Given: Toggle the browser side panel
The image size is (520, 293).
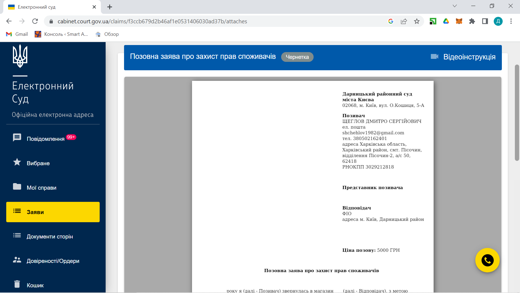Looking at the screenshot, I should [x=485, y=21].
